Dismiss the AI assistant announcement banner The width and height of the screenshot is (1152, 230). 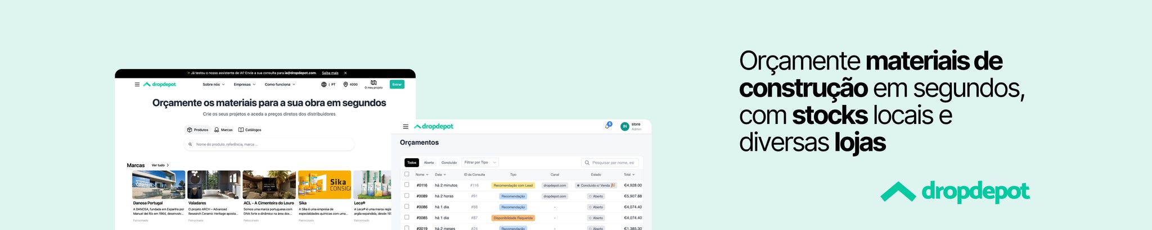click(x=345, y=73)
